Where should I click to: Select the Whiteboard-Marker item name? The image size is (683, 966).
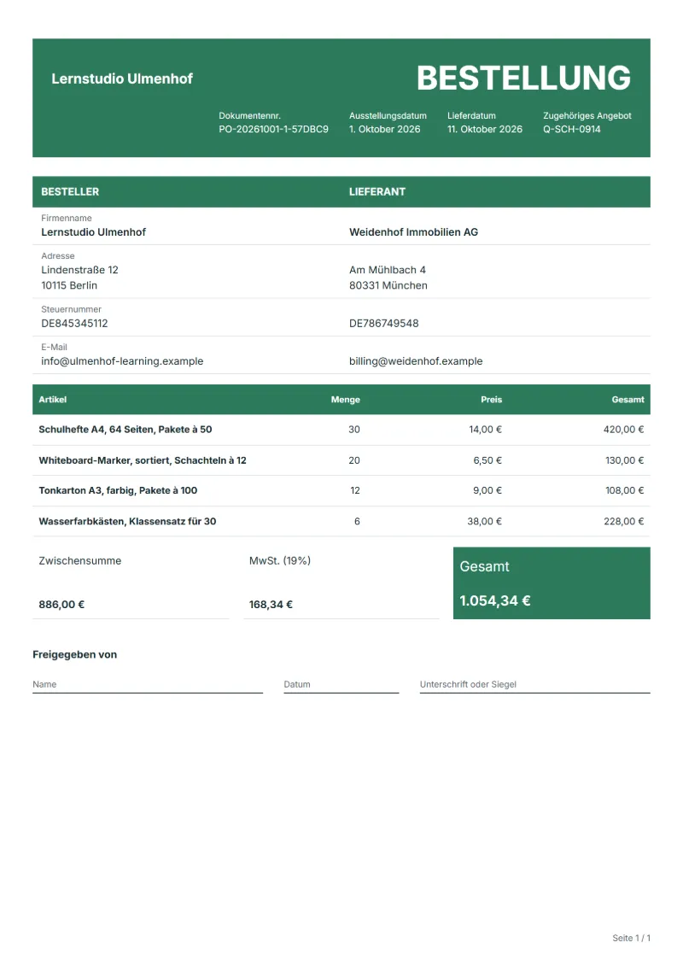pyautogui.click(x=143, y=460)
